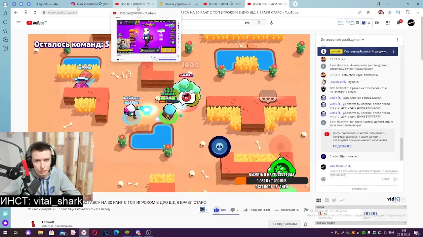The image size is (423, 237).
Task: Bookmark this page with the bookmark icon
Action: pyautogui.click(x=368, y=12)
